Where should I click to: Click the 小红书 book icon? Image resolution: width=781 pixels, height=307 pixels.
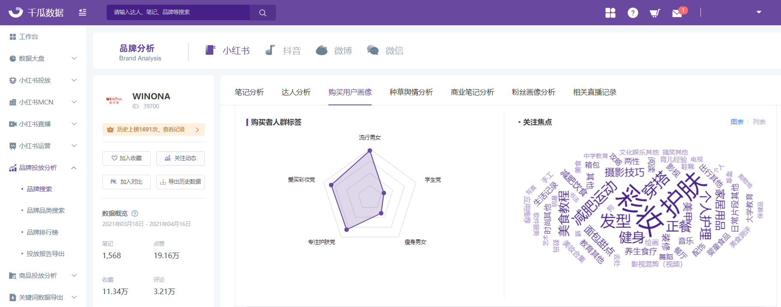(210, 50)
